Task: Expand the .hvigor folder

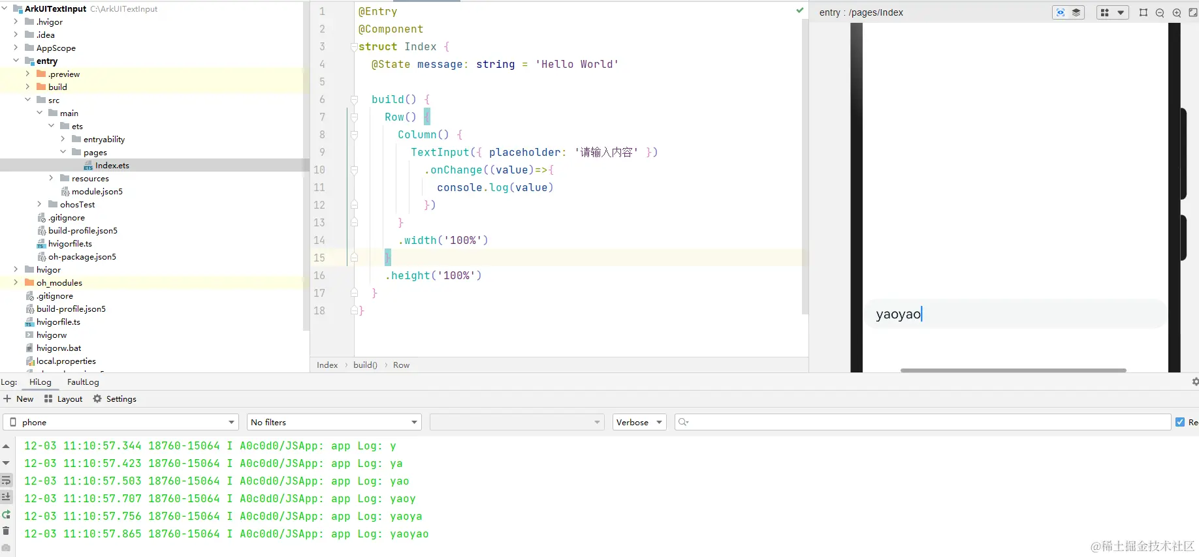Action: (x=16, y=22)
